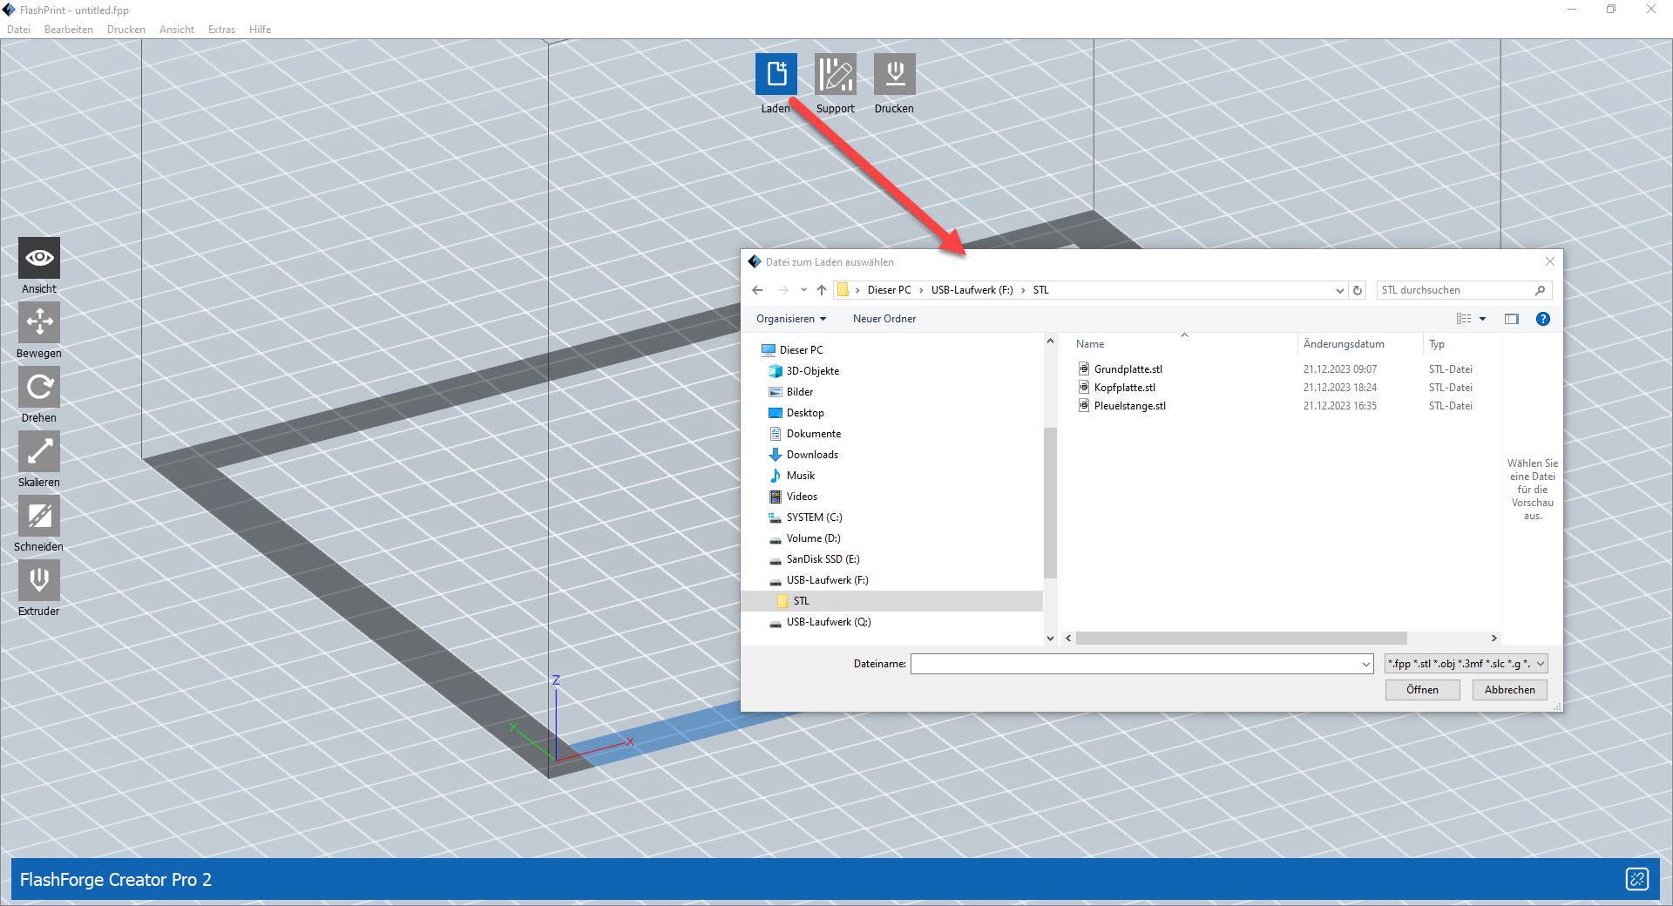
Task: Open the dialog help icon
Action: click(x=1543, y=319)
